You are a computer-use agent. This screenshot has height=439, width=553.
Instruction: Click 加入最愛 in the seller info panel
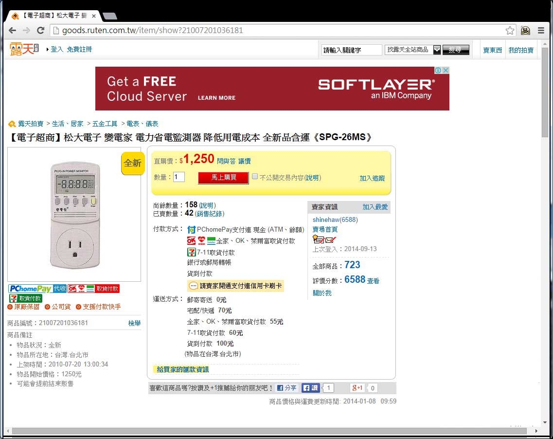click(375, 207)
